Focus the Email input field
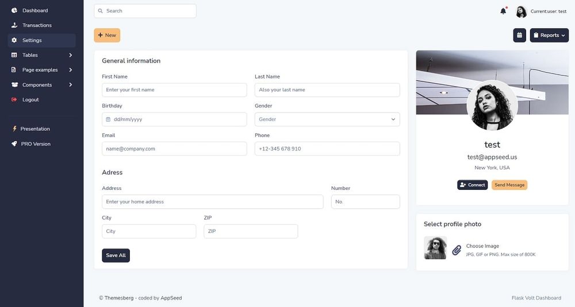The height and width of the screenshot is (307, 575). point(174,149)
